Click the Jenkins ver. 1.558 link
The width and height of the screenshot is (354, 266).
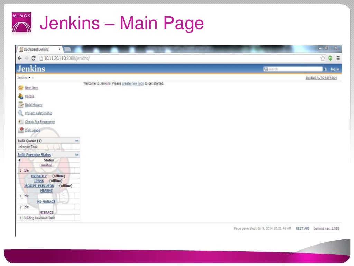326,229
